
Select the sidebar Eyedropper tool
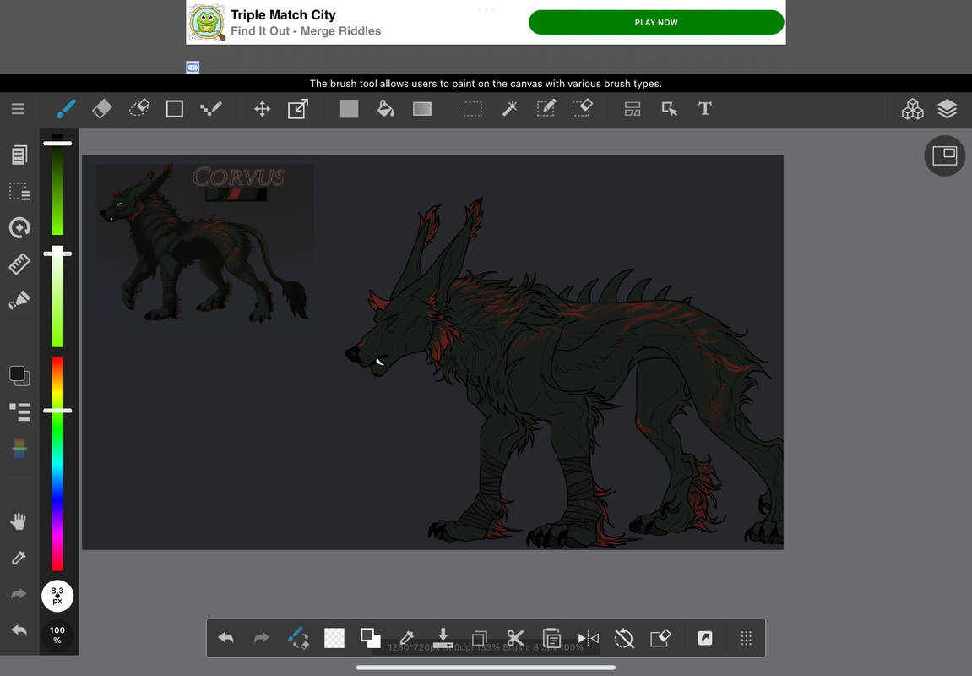pyautogui.click(x=19, y=559)
